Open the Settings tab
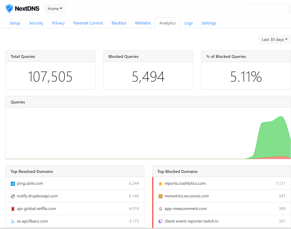 click(x=209, y=23)
